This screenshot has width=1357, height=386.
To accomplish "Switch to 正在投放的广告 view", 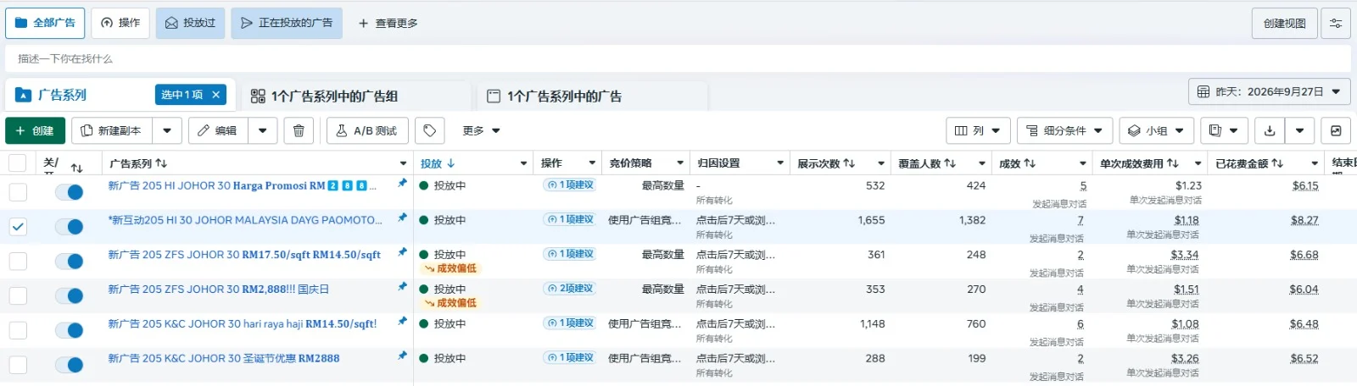I will tap(287, 23).
